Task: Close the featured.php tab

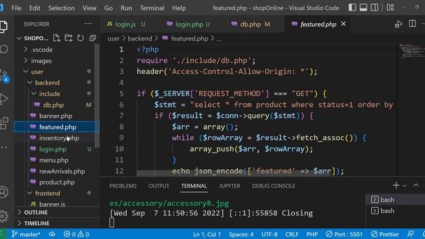Action: [343, 24]
